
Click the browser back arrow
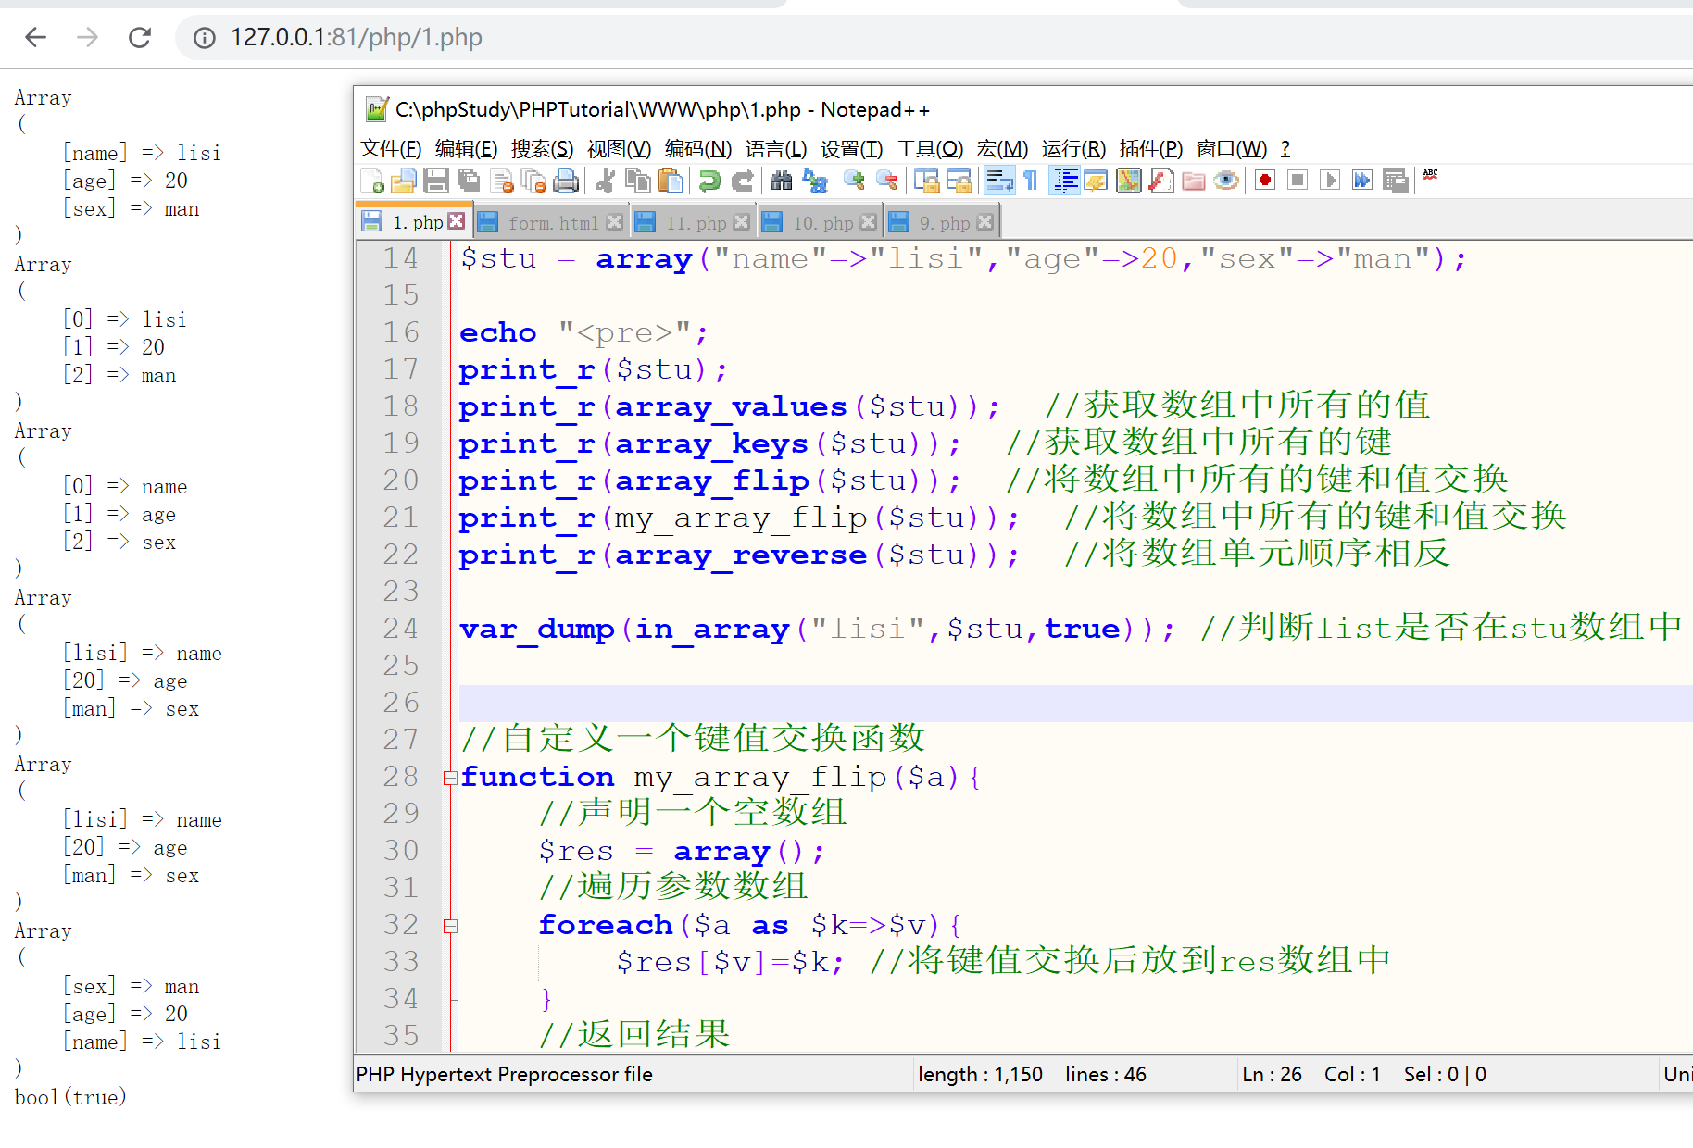tap(36, 37)
